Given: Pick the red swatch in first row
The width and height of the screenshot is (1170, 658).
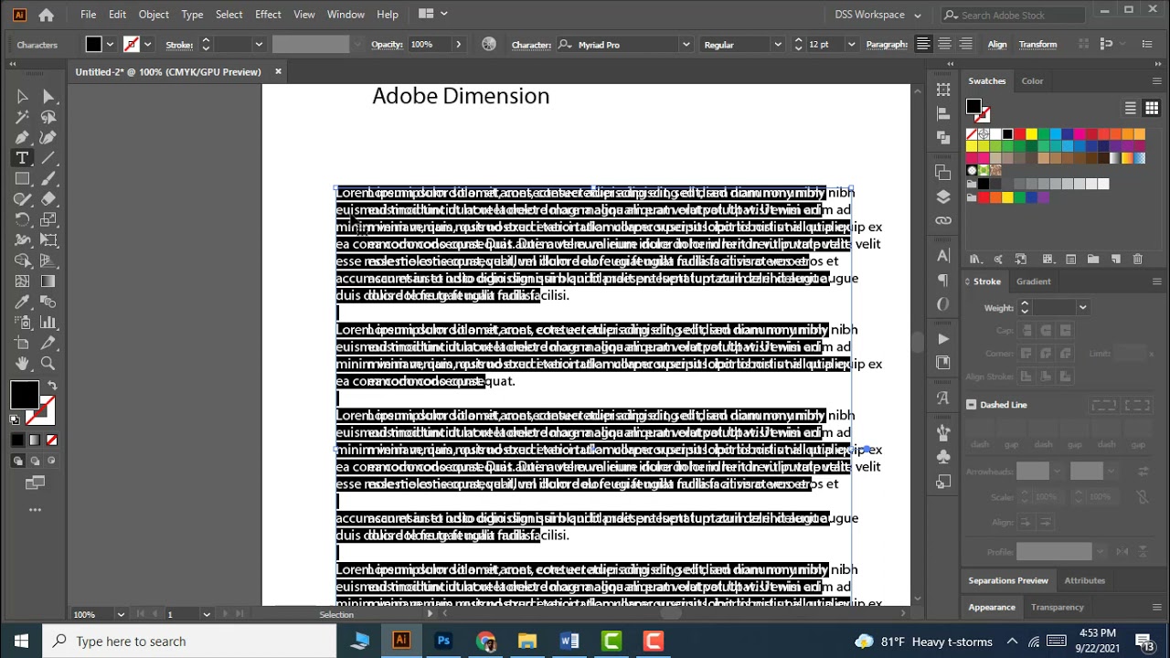Looking at the screenshot, I should pyautogui.click(x=1019, y=134).
